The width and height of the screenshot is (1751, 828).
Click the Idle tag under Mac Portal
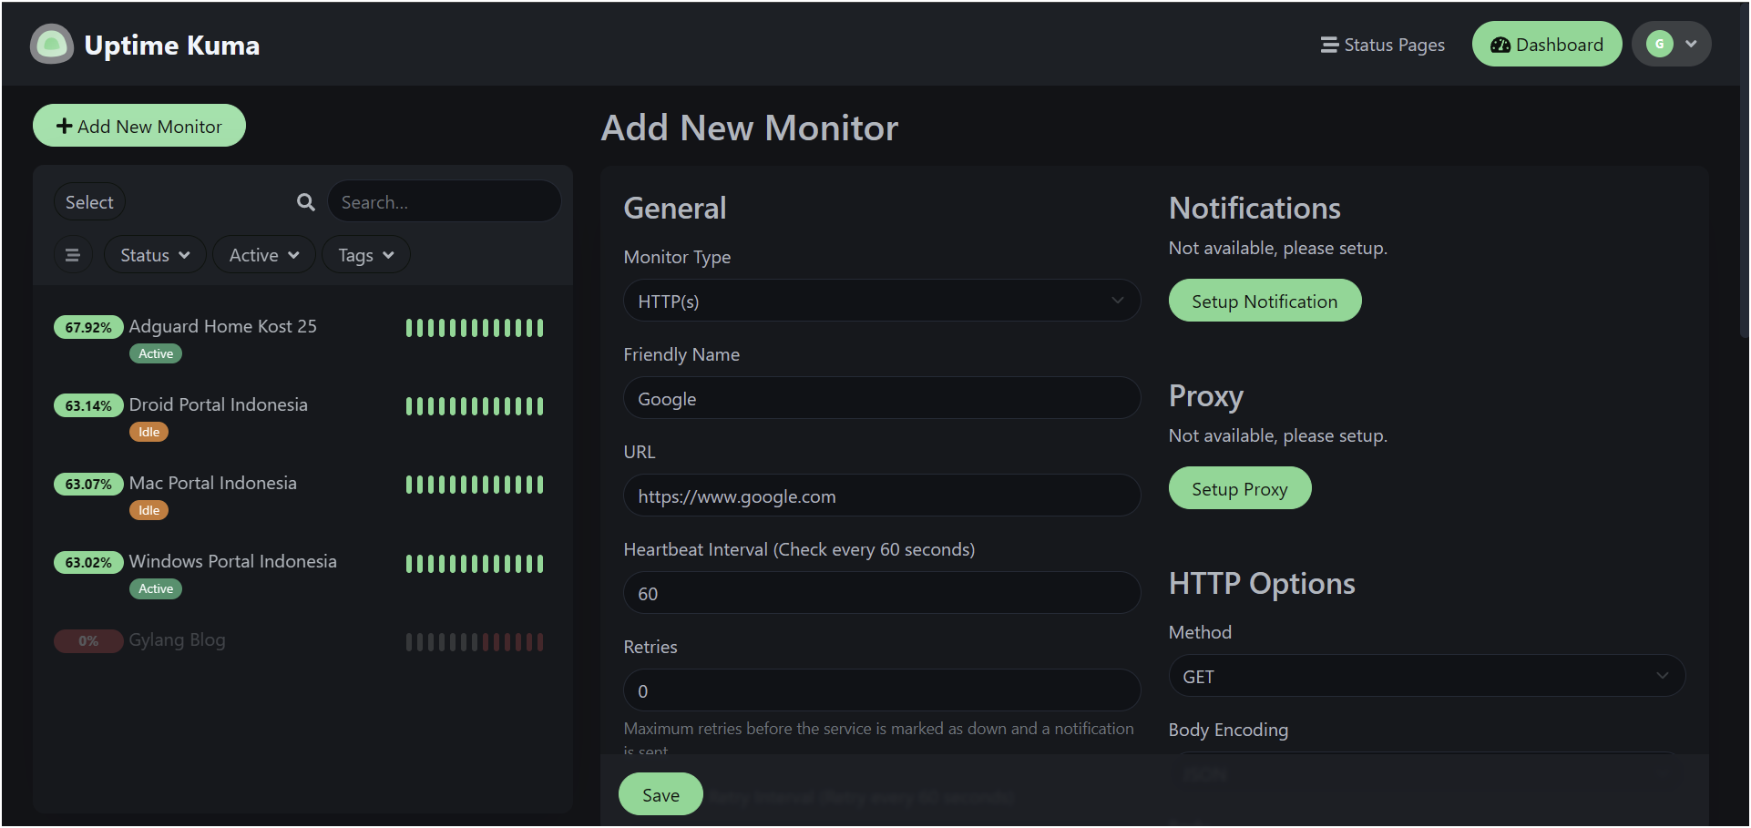[148, 510]
